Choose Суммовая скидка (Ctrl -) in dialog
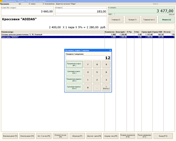 click(74, 72)
